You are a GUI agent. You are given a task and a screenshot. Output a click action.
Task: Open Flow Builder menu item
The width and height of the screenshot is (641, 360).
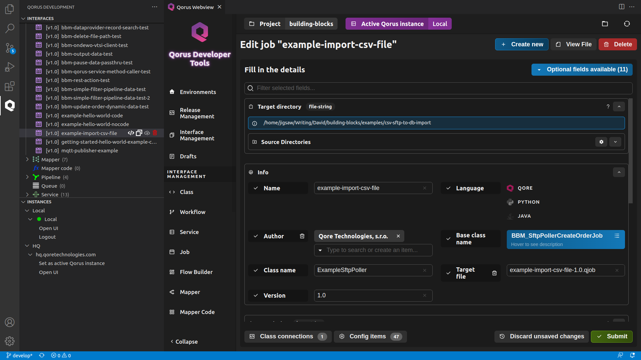(x=196, y=272)
